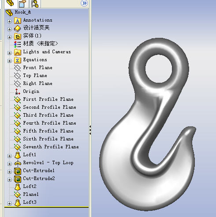The image size is (216, 217).
Task: Click the panel splitter collapse arrows
Action: pyautogui.click(x=90, y=130)
